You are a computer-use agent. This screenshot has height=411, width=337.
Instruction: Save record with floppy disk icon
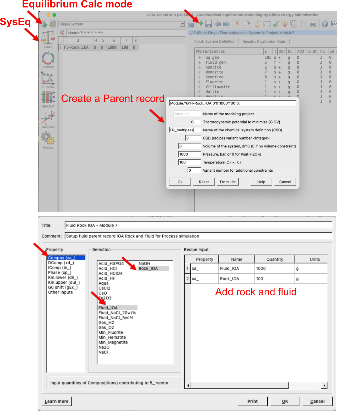click(x=209, y=24)
